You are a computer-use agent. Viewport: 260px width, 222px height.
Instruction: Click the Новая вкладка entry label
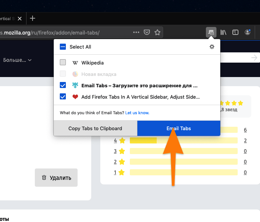(x=99, y=74)
